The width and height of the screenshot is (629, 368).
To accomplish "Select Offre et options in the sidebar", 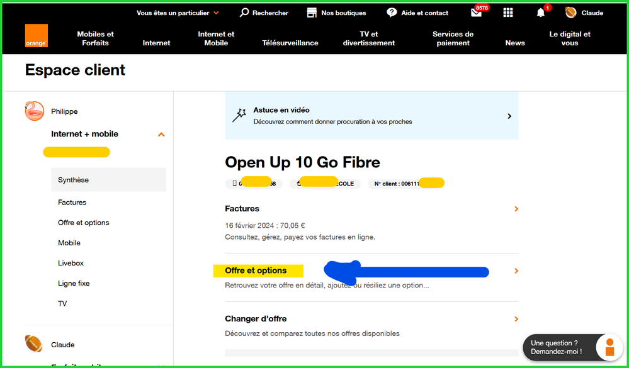I will pos(84,223).
